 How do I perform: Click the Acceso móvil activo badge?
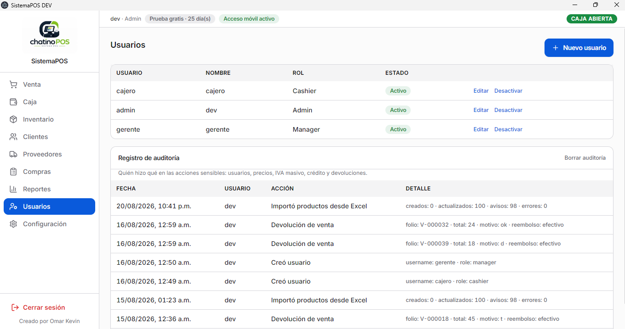click(x=249, y=19)
